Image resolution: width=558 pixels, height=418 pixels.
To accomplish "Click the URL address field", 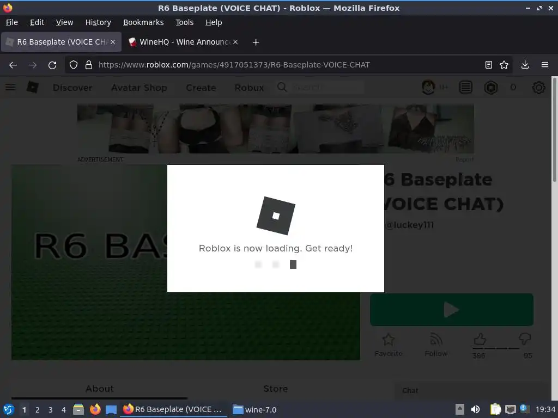I will 288,65.
